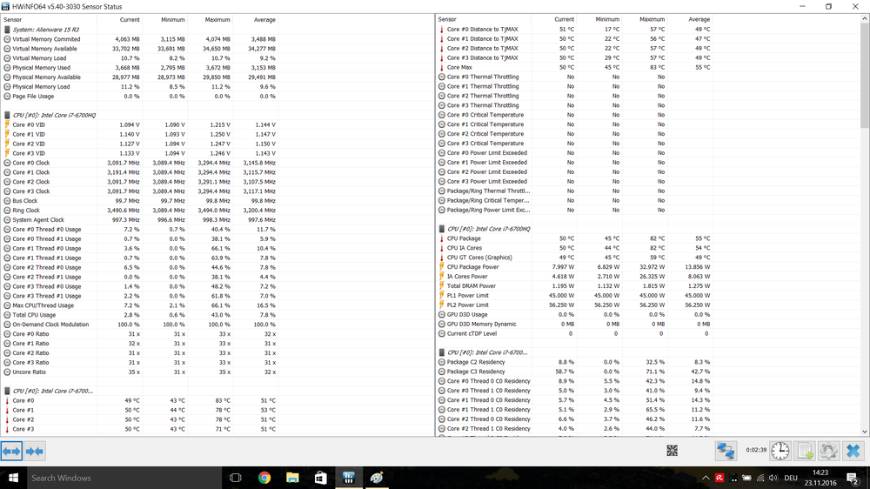Open the Windows Start menu

[x=13, y=478]
